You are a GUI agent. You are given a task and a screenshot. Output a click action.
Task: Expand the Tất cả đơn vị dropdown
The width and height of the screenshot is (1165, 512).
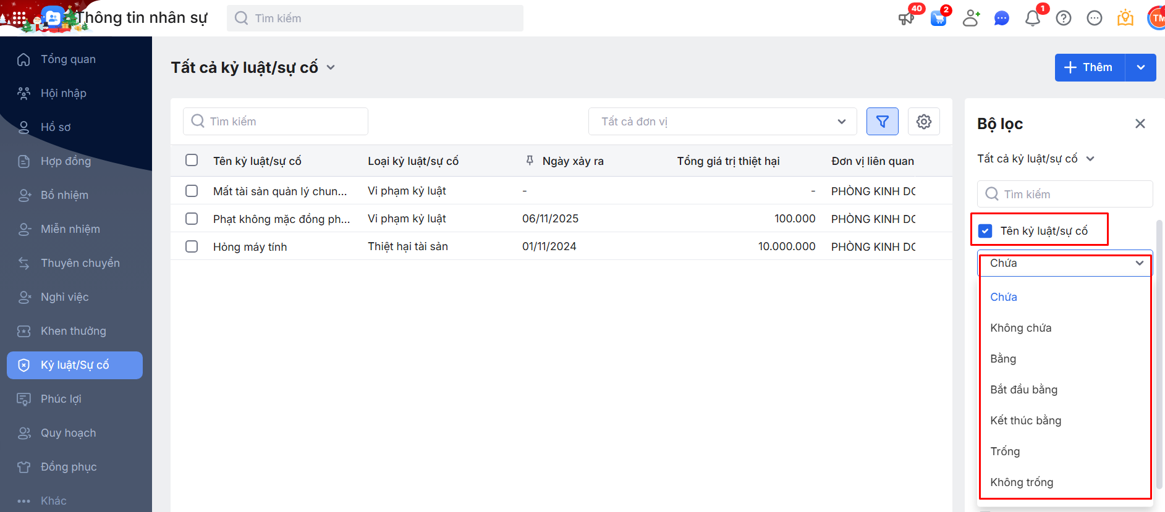pos(722,122)
